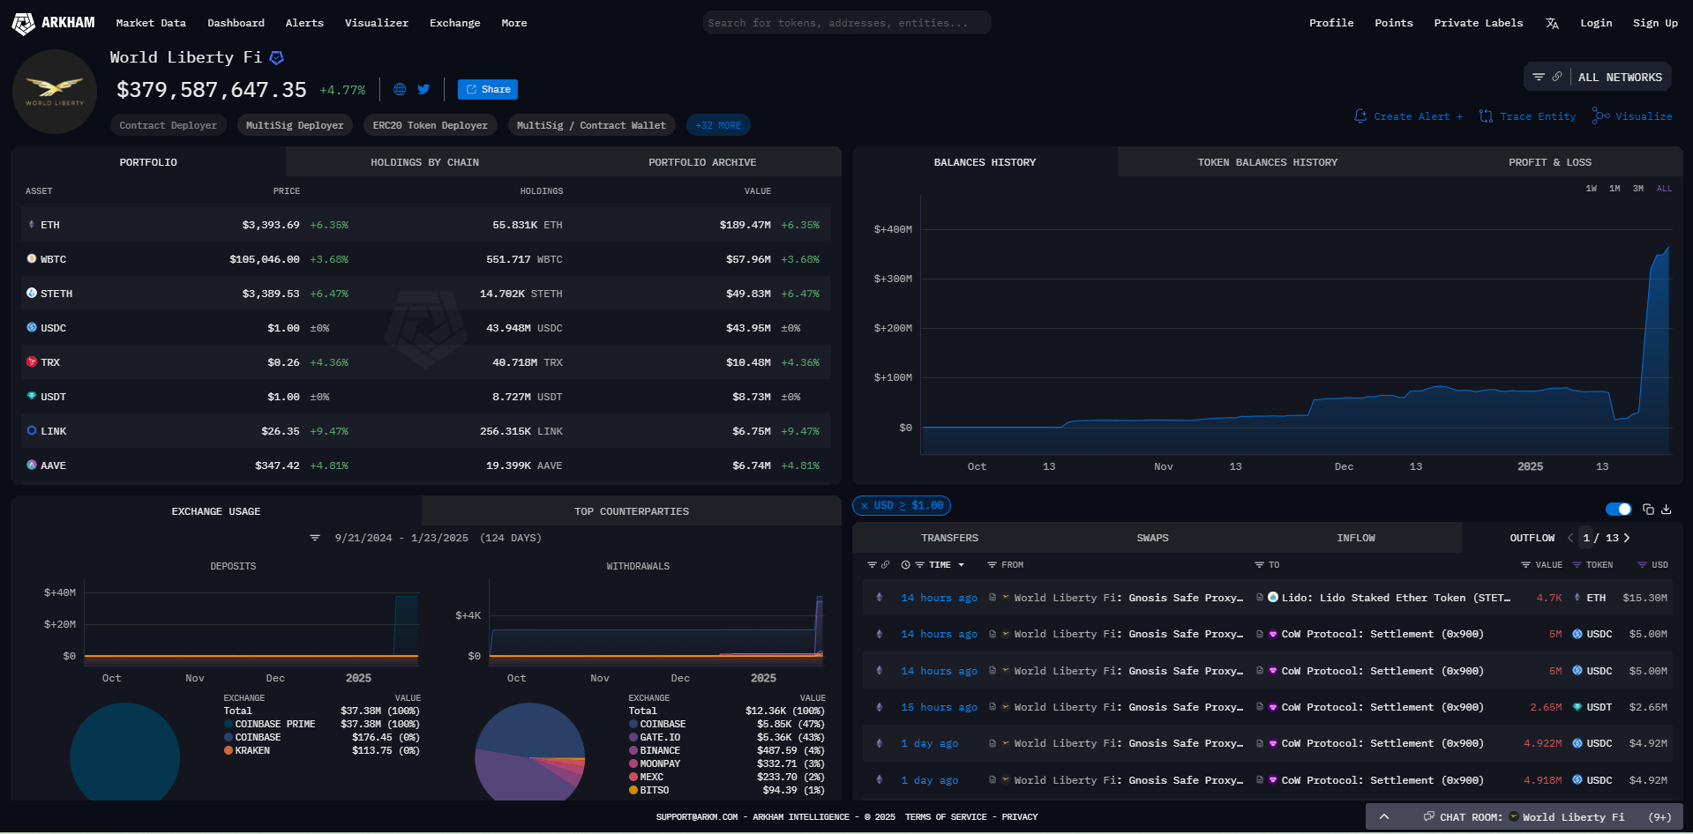The height and width of the screenshot is (834, 1693).
Task: Open the TO column filter icon
Action: [1260, 565]
